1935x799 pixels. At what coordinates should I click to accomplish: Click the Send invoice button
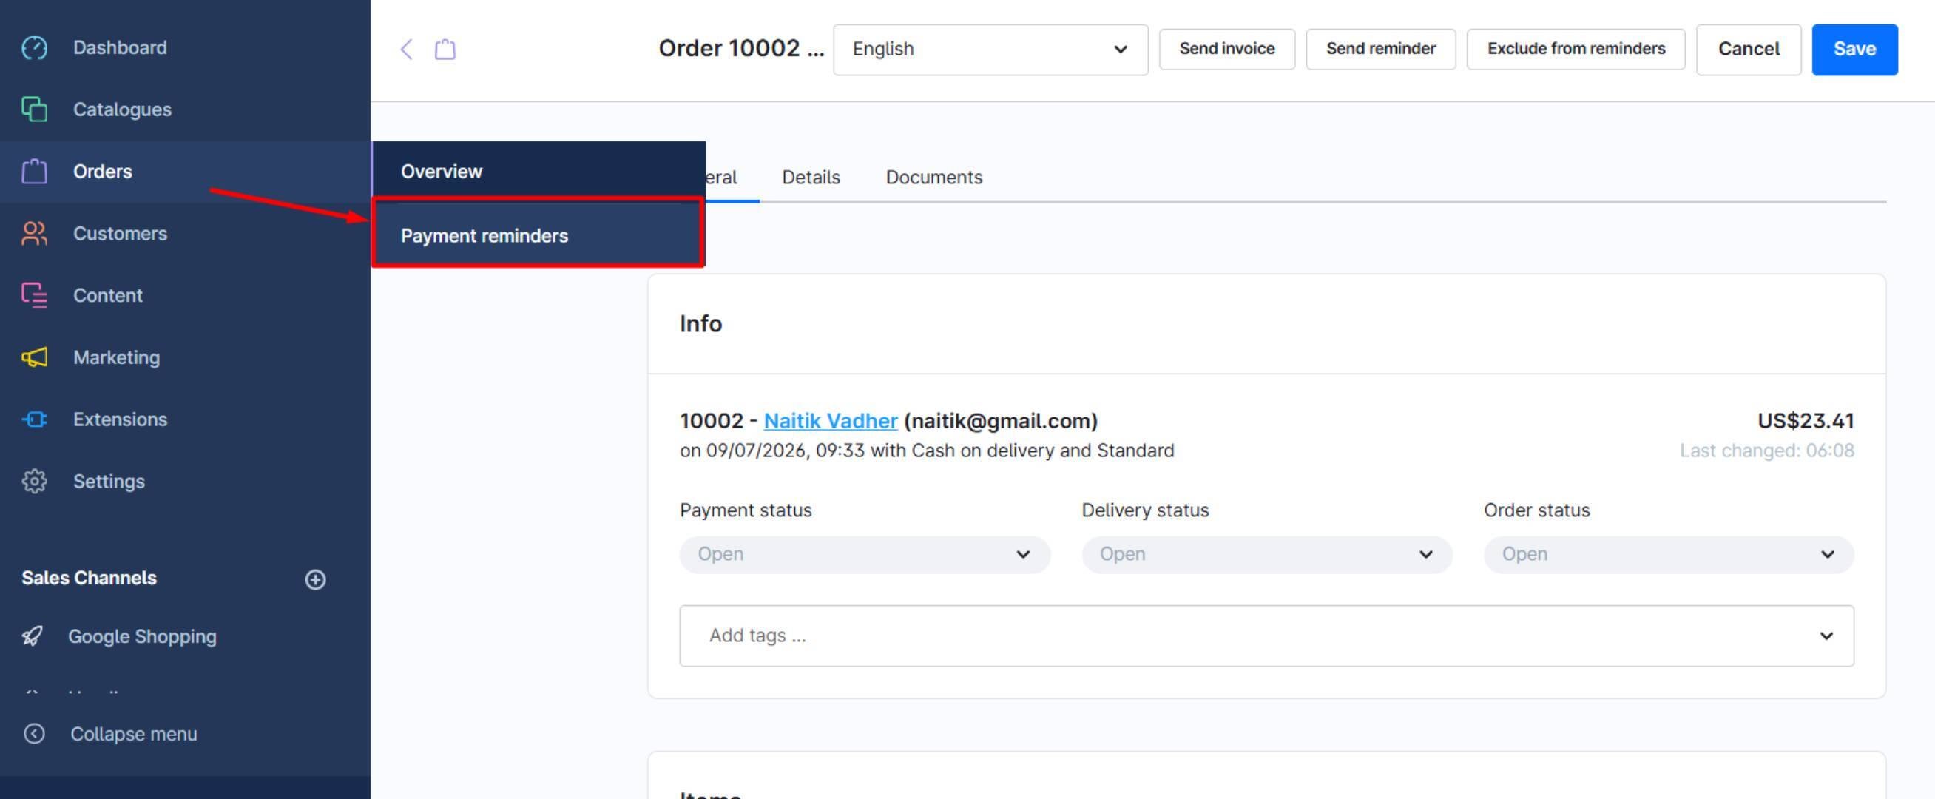pyautogui.click(x=1226, y=50)
